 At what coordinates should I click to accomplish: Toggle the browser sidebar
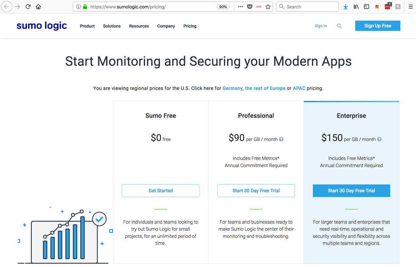pos(367,7)
